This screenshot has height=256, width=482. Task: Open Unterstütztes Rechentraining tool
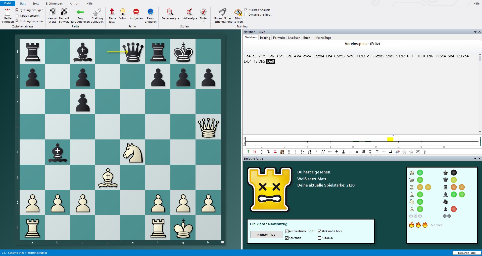pos(222,15)
